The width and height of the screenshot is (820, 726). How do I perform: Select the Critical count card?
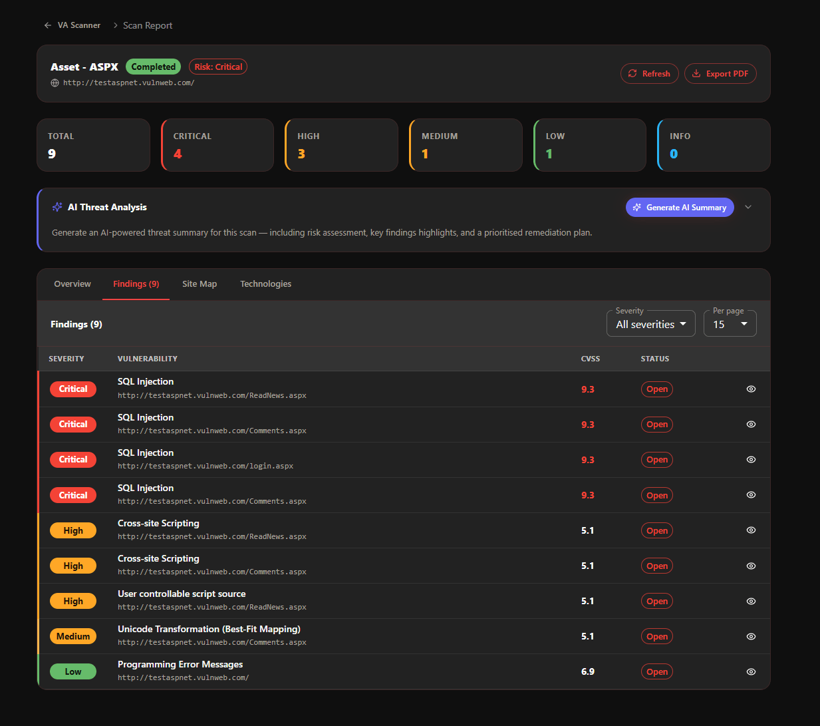(217, 145)
